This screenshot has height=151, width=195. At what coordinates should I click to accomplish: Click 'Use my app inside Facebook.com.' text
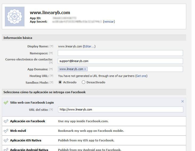(83, 121)
